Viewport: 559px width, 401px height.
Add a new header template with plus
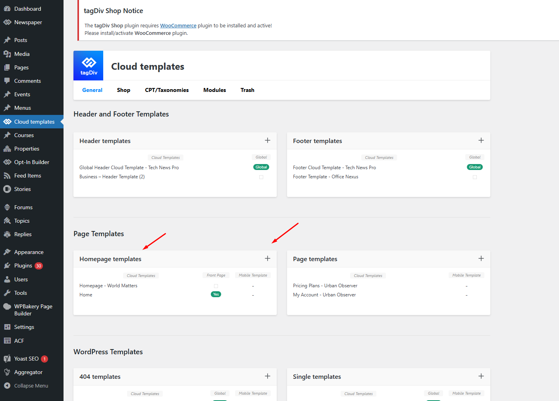click(268, 140)
